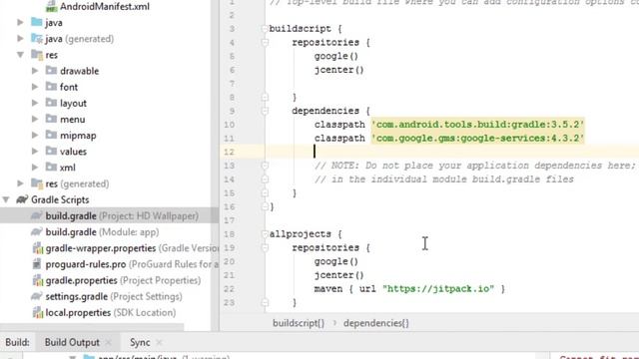Click the layout folder icon
639x359 pixels.
coord(51,102)
